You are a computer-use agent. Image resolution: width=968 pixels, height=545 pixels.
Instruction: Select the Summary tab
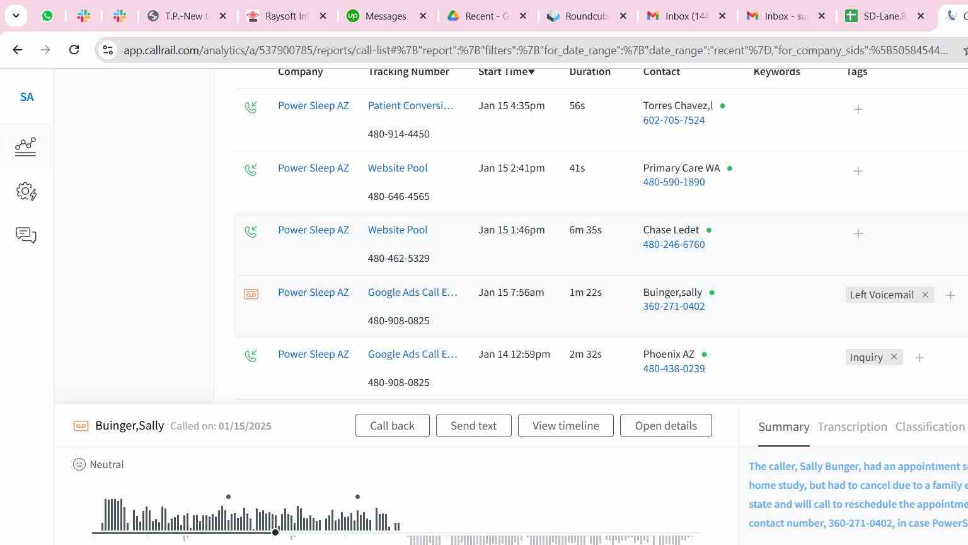(x=784, y=427)
